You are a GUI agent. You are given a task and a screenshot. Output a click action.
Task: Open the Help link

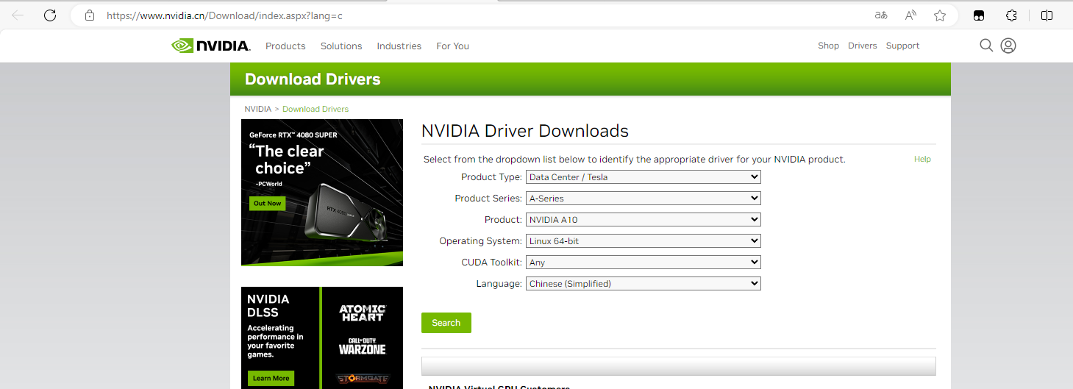[922, 159]
